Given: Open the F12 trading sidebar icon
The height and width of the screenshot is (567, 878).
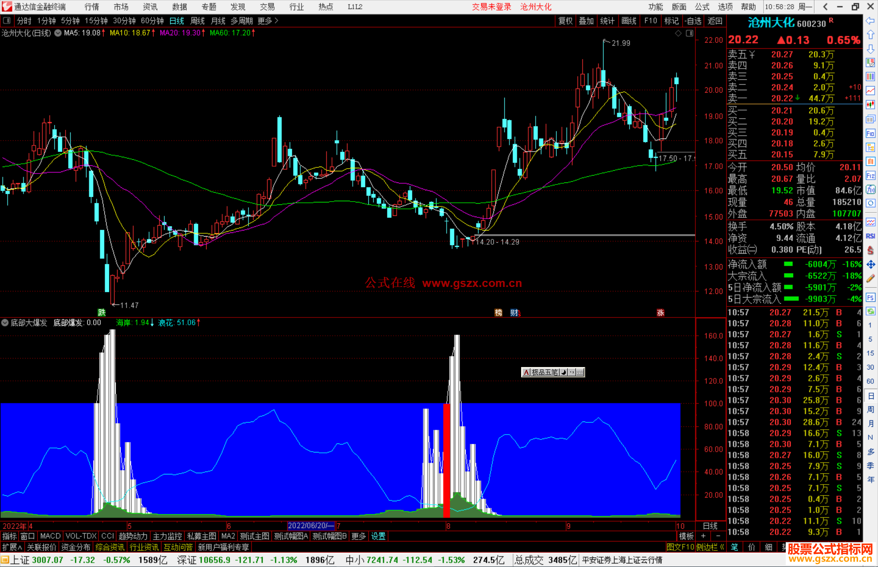Looking at the screenshot, I should click(870, 176).
